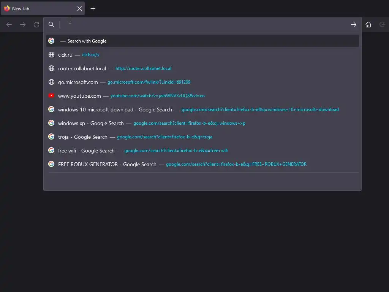389x292 pixels.
Task: Click the q=free+wifi URL
Action: [176, 151]
